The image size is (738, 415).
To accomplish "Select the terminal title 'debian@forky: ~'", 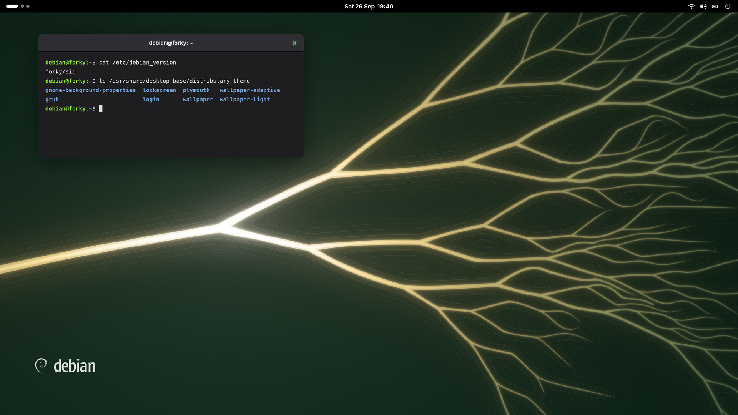I will click(x=171, y=43).
